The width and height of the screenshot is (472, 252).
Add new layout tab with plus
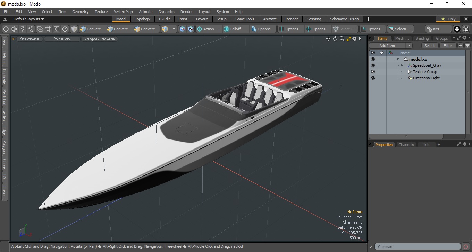coord(368,19)
